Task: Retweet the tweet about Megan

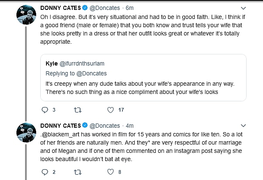Action: tap(77, 172)
